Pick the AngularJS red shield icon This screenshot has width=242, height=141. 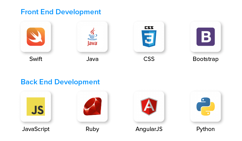[x=149, y=106]
